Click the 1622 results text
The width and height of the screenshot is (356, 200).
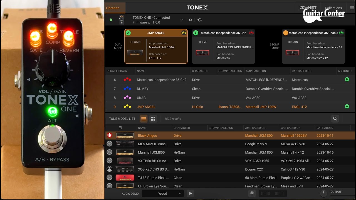click(173, 119)
